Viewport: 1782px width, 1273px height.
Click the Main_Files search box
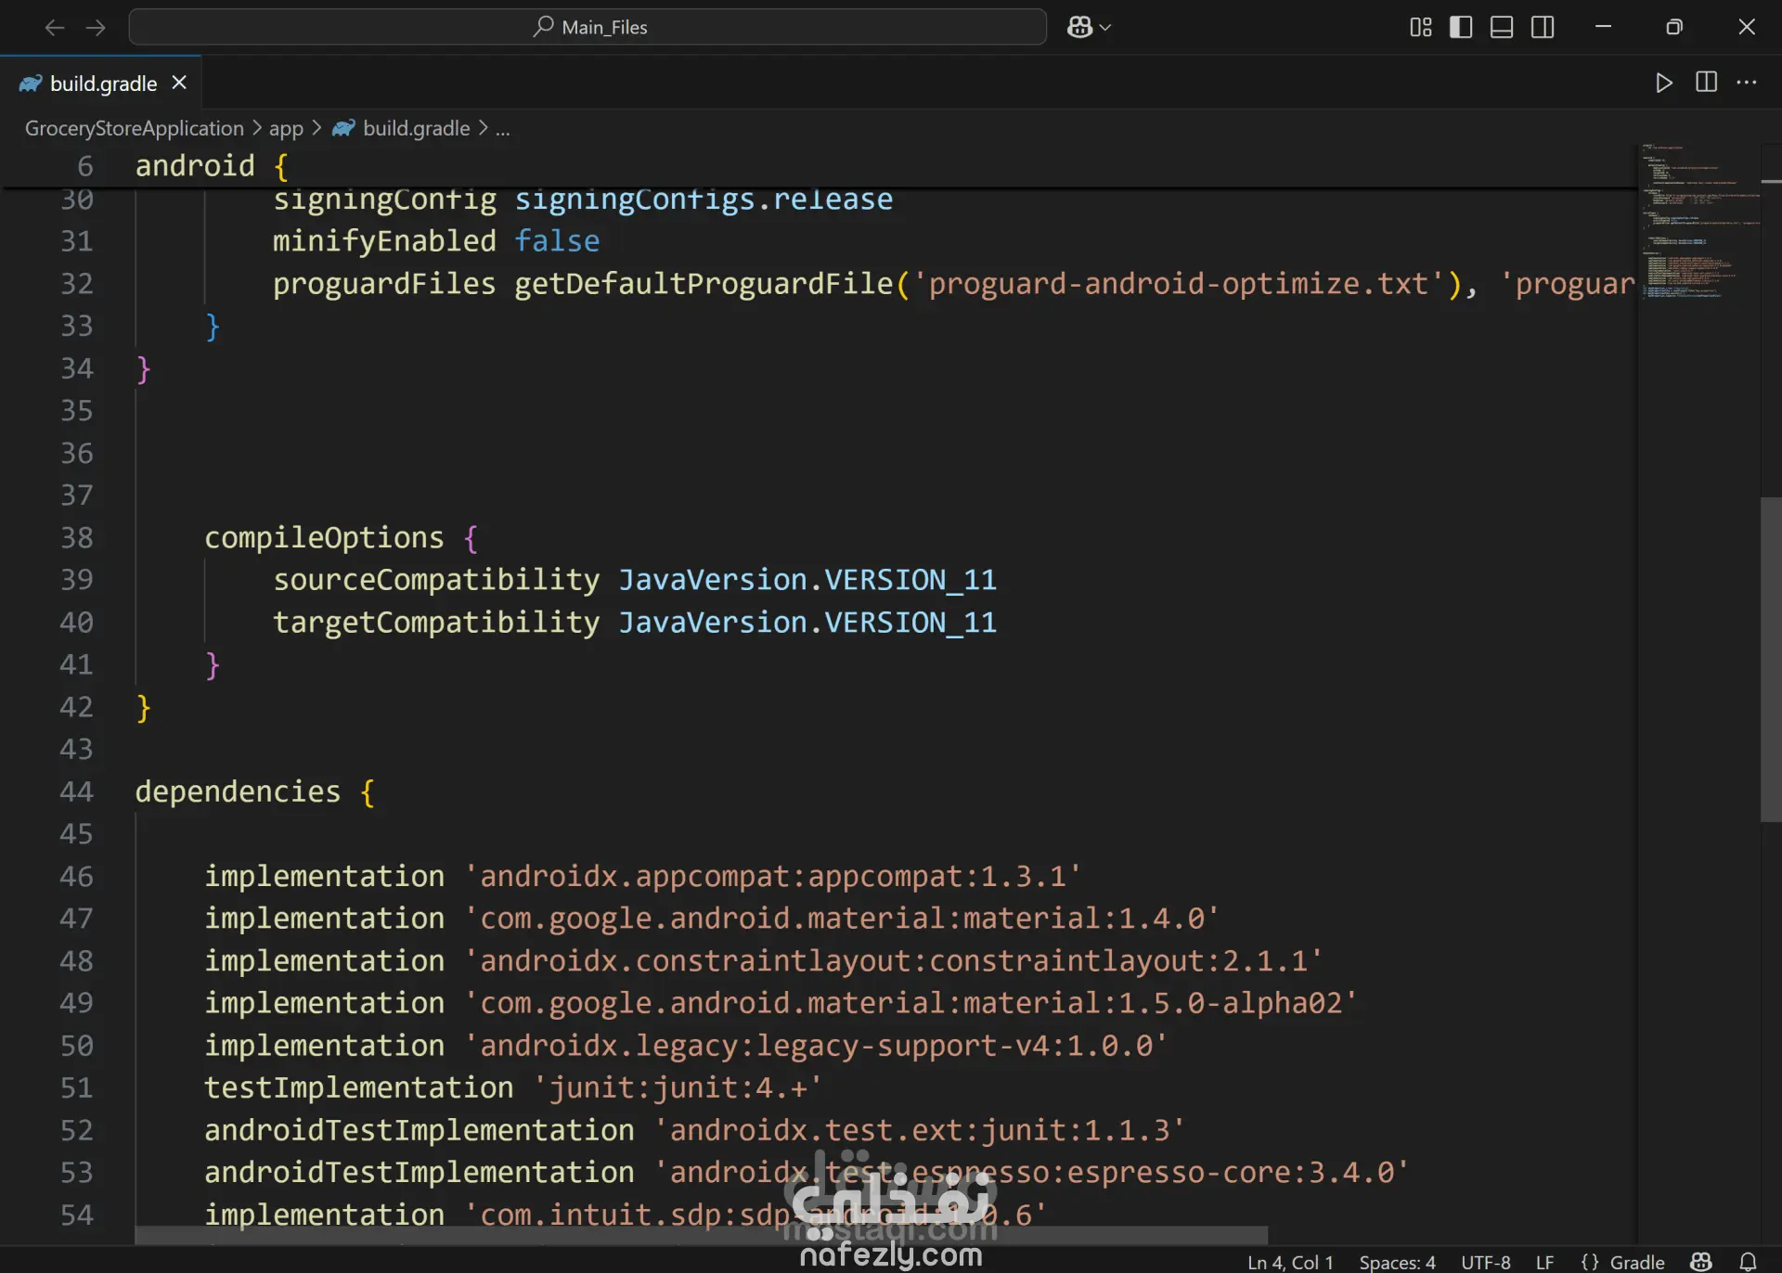(x=588, y=27)
